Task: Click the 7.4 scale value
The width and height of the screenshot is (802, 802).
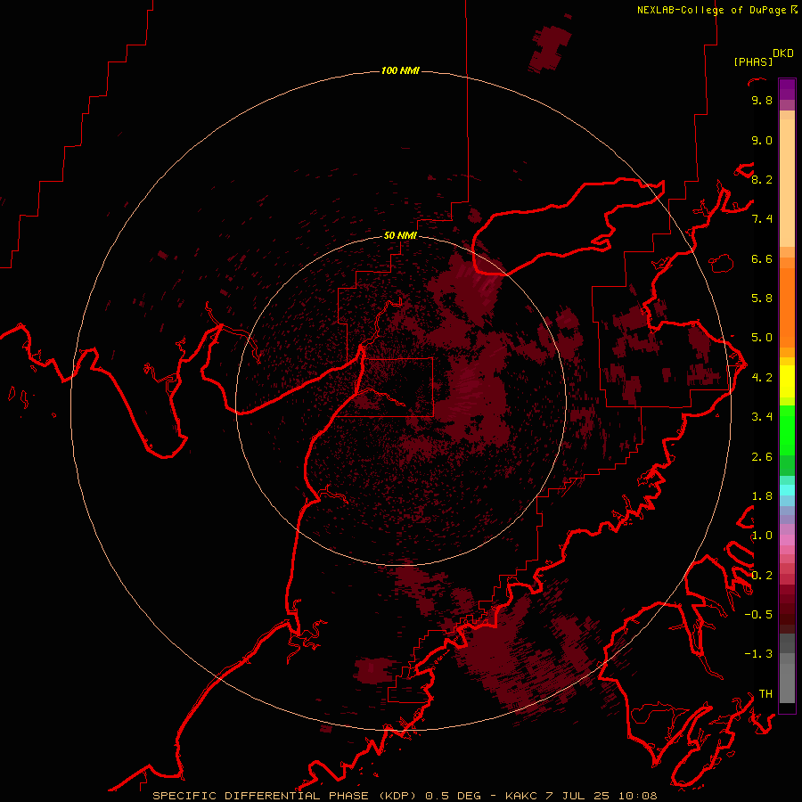Action: (x=762, y=219)
